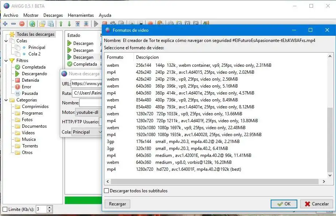Decrease speed limit with the down stepper
The height and width of the screenshot is (216, 336).
pos(50,211)
